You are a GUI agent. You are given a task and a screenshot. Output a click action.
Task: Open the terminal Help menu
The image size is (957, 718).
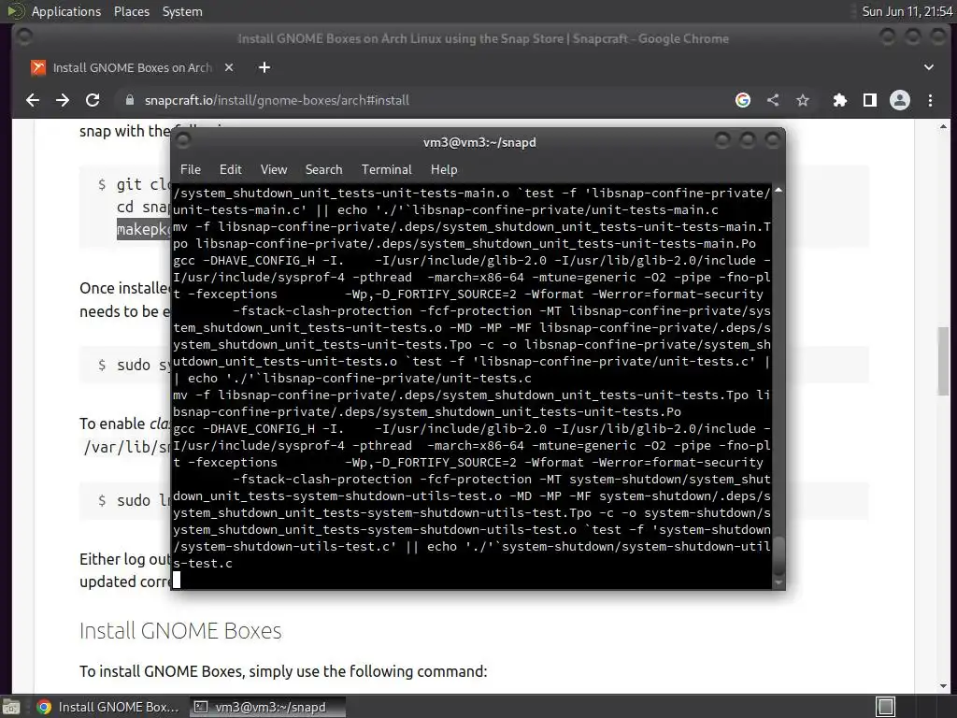coord(444,170)
